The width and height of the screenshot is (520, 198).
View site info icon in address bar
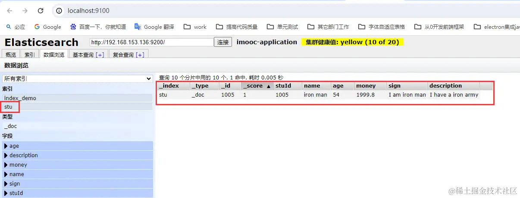(60, 10)
